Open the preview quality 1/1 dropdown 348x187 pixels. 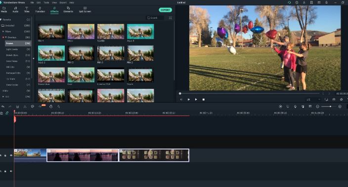[313, 100]
